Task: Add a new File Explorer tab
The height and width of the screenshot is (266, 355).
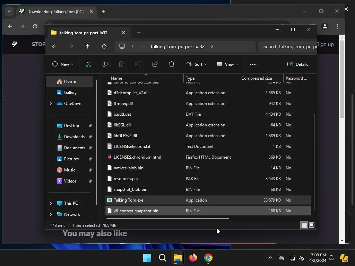Action: (139, 33)
